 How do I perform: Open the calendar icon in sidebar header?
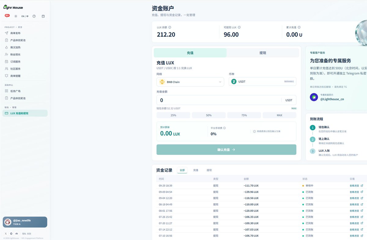click(x=43, y=16)
